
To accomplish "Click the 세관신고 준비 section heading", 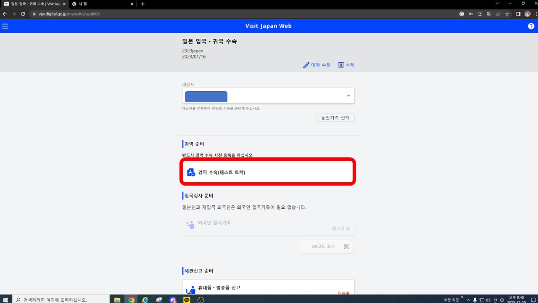I will click(199, 271).
